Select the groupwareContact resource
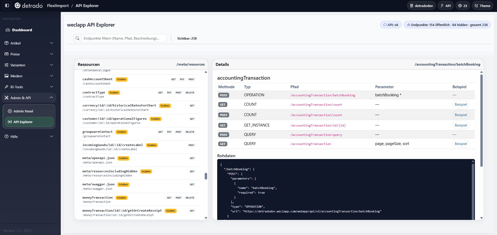497x235 pixels. (139, 134)
